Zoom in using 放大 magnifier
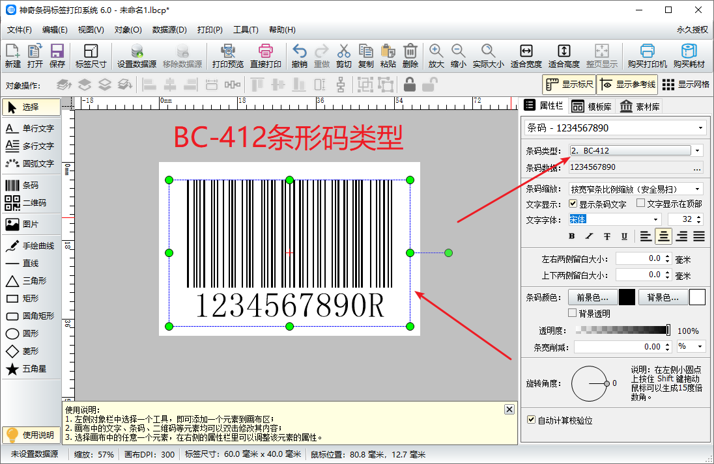The height and width of the screenshot is (464, 714). pyautogui.click(x=436, y=56)
